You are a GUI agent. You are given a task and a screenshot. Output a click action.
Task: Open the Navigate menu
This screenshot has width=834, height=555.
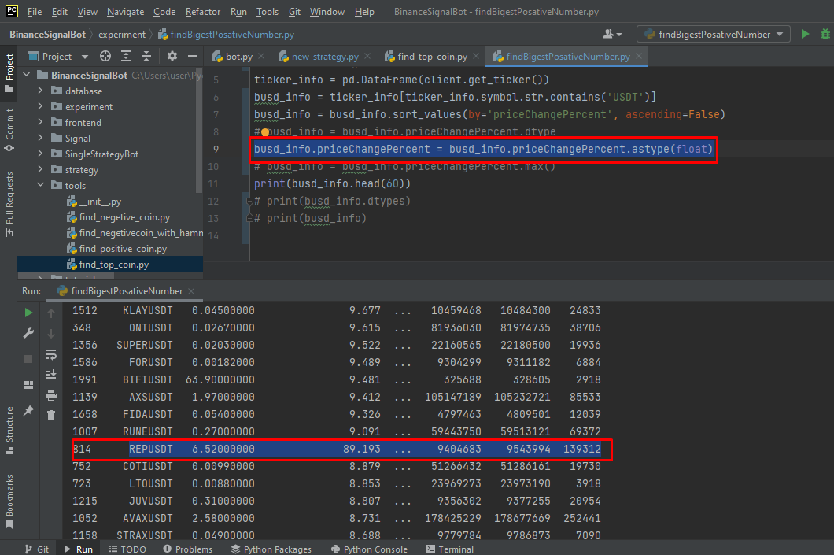126,12
